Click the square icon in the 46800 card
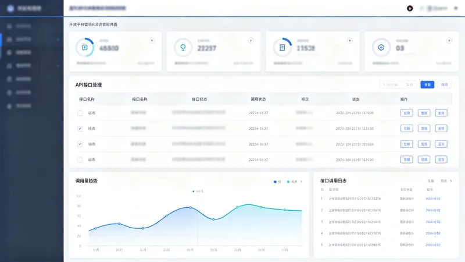The height and width of the screenshot is (262, 465). (85, 47)
